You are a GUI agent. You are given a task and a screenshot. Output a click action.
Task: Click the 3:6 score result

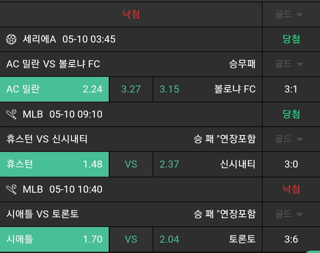[x=291, y=239]
